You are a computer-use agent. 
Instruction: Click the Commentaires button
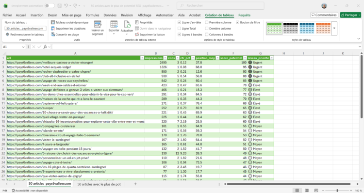pos(324,15)
